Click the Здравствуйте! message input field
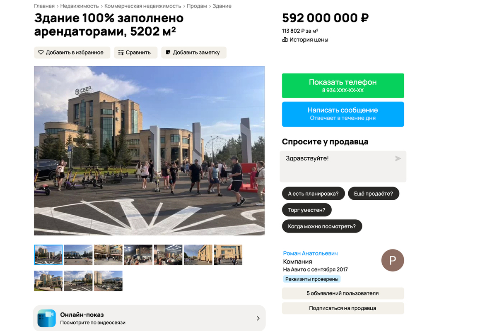The image size is (497, 331). (343, 166)
